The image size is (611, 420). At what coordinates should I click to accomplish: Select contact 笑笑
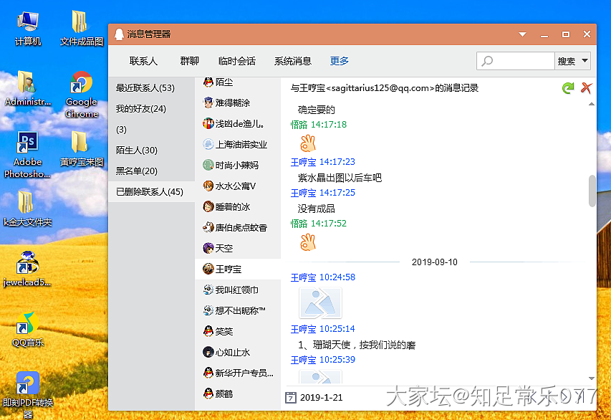tap(238, 331)
